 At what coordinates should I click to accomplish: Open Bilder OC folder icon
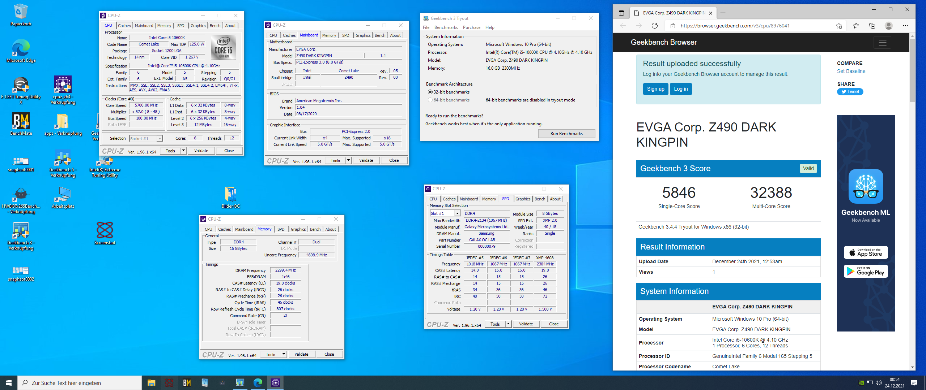click(230, 198)
